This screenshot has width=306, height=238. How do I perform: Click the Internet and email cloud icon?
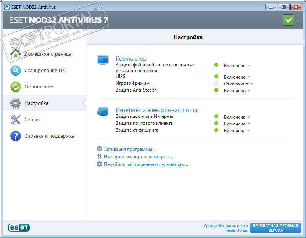click(x=103, y=112)
